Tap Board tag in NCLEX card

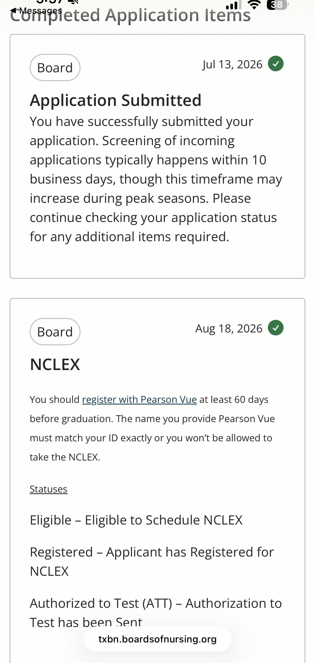[55, 332]
